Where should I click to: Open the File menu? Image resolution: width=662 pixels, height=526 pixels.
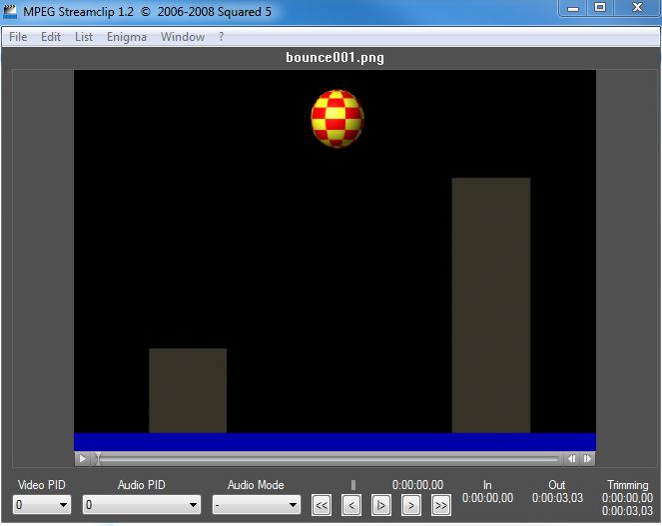18,37
